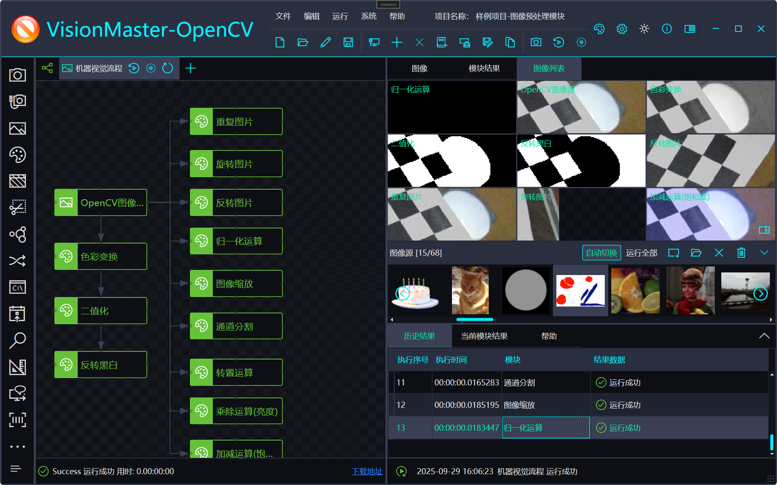Click the plus add icon in top toolbar
777x485 pixels.
click(x=397, y=42)
